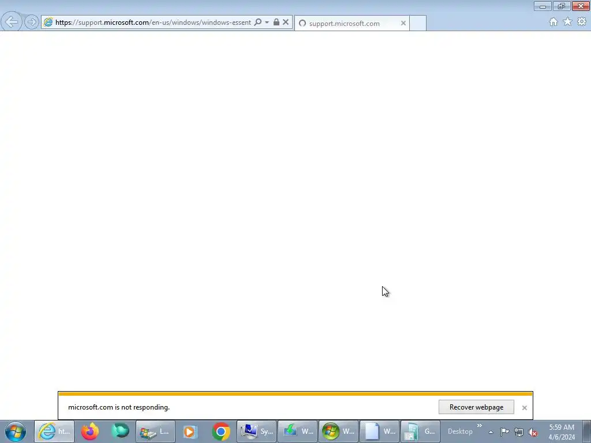
Task: Click the Internet Explorer page icon in address bar
Action: point(48,22)
